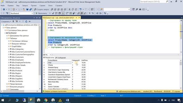This screenshot has height=103, width=183.
Task: Click the Increase Indent icon
Action: coord(100,13)
